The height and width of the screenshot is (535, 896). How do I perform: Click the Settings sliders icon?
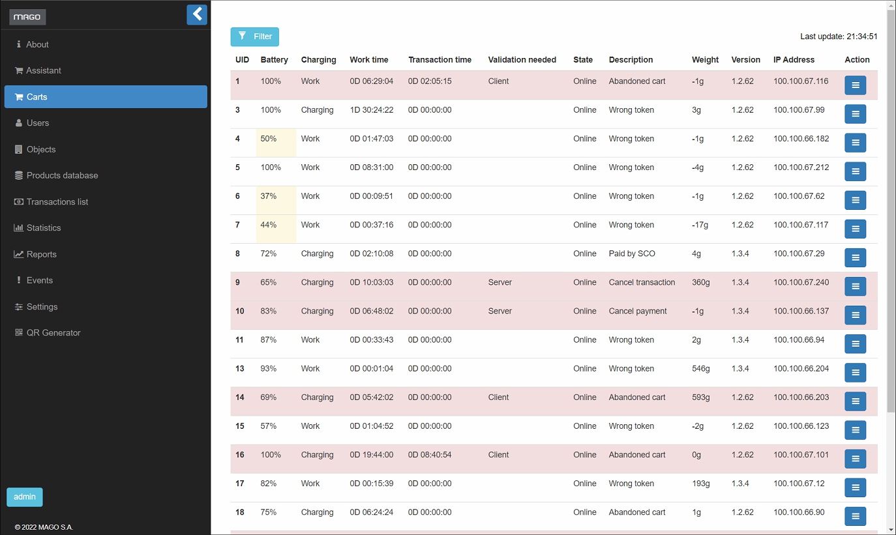click(19, 307)
